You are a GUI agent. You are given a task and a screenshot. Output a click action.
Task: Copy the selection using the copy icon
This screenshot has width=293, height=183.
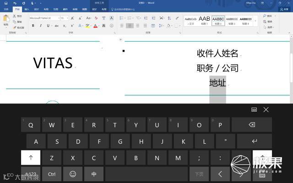pyautogui.click(x=17, y=22)
